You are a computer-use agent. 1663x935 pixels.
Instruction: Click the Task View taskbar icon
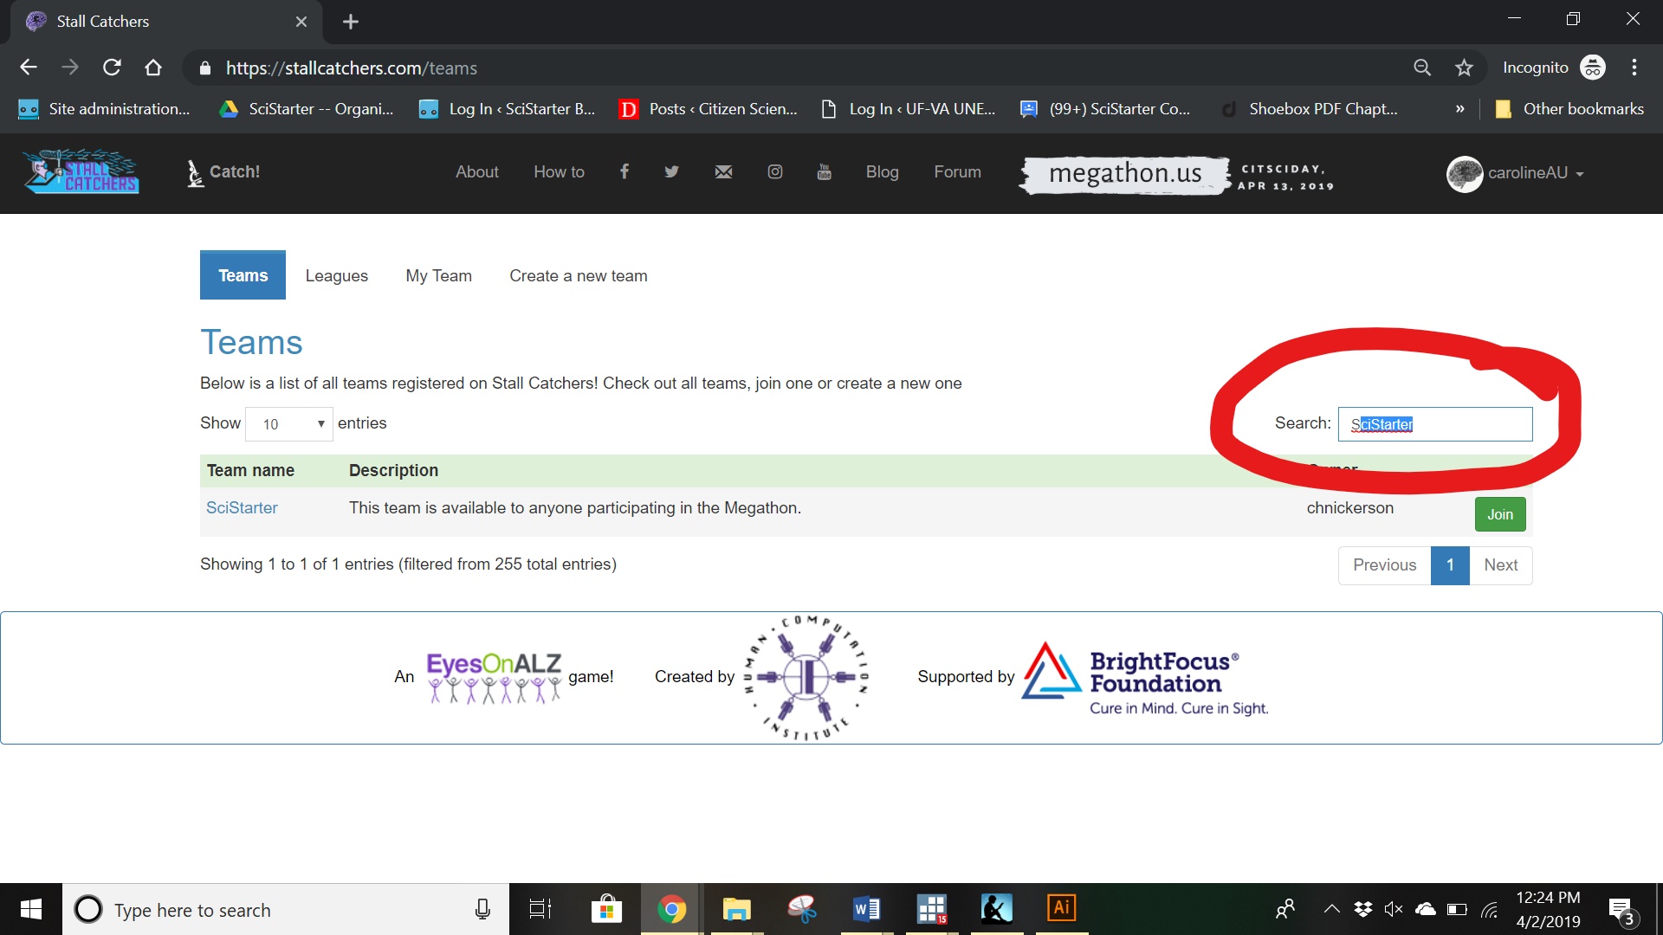click(x=540, y=909)
